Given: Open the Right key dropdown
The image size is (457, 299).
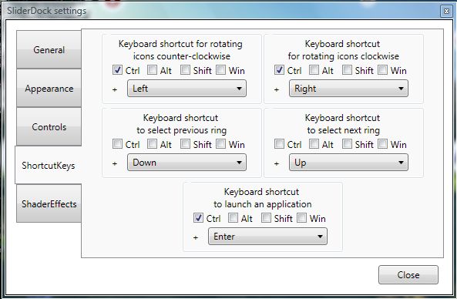Looking at the screenshot, I should (348, 89).
